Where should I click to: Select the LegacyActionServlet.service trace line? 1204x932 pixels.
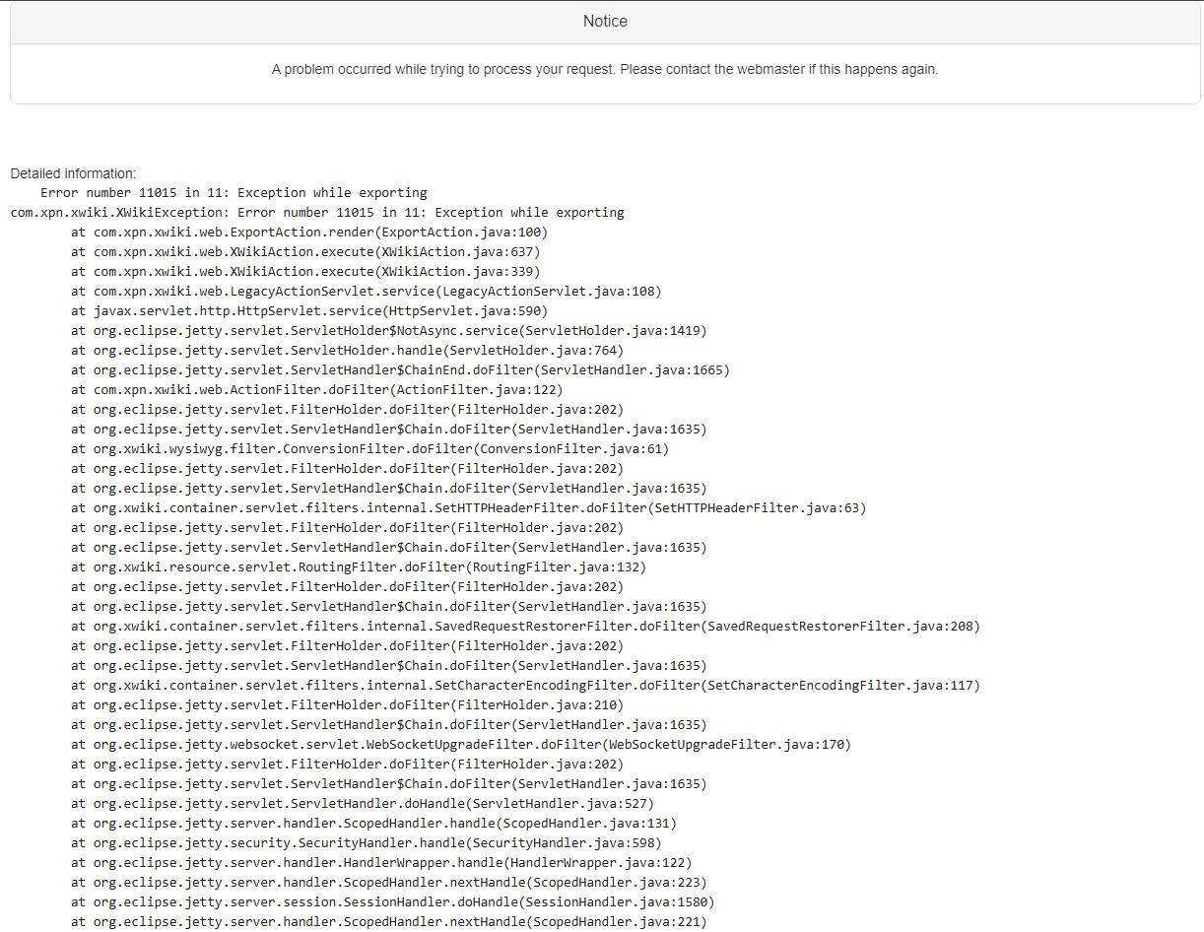[x=366, y=292]
